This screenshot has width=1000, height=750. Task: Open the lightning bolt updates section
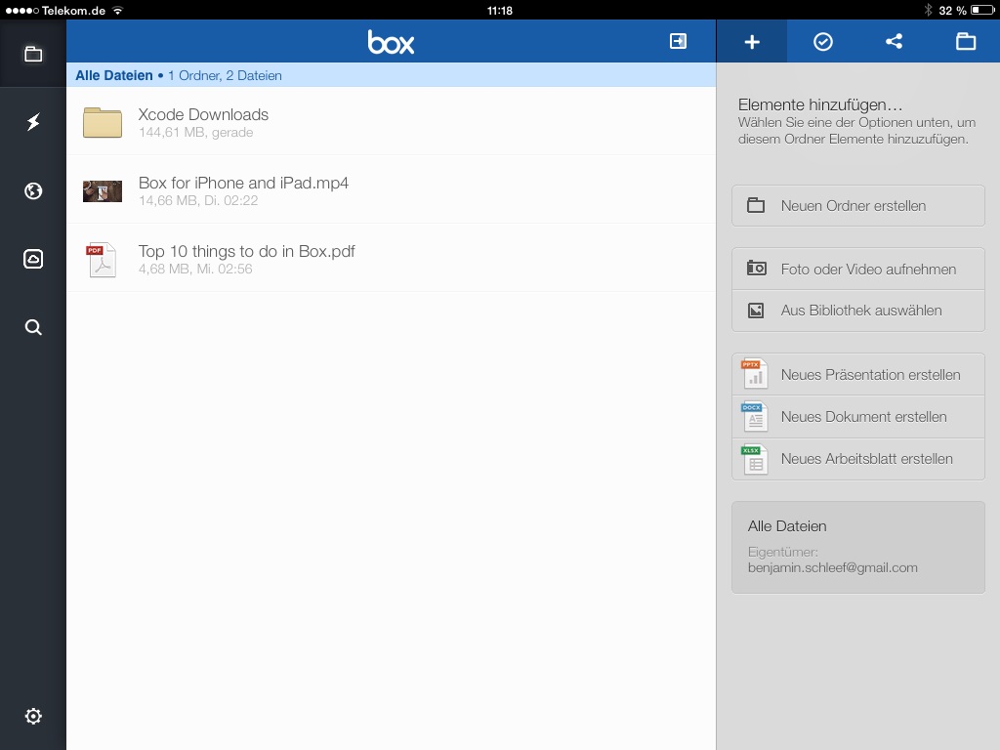[x=33, y=122]
